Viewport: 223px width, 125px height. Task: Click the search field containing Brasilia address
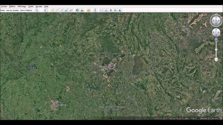pyautogui.click(x=16, y=10)
